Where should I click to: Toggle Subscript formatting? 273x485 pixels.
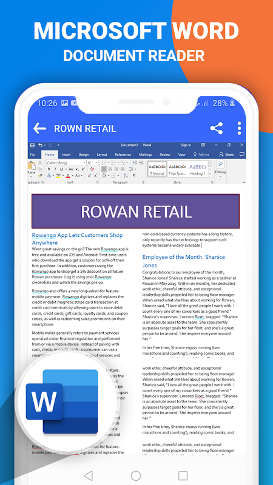(x=78, y=170)
